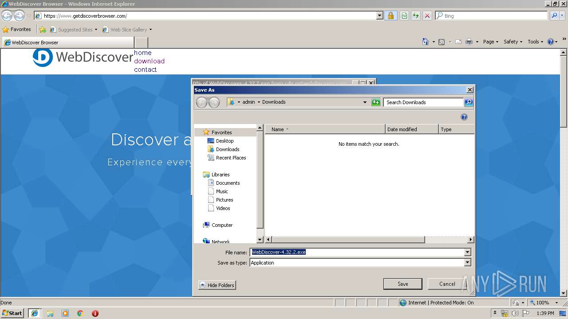568x319 pixels.
Task: Open the Favorites star button
Action: 17,29
